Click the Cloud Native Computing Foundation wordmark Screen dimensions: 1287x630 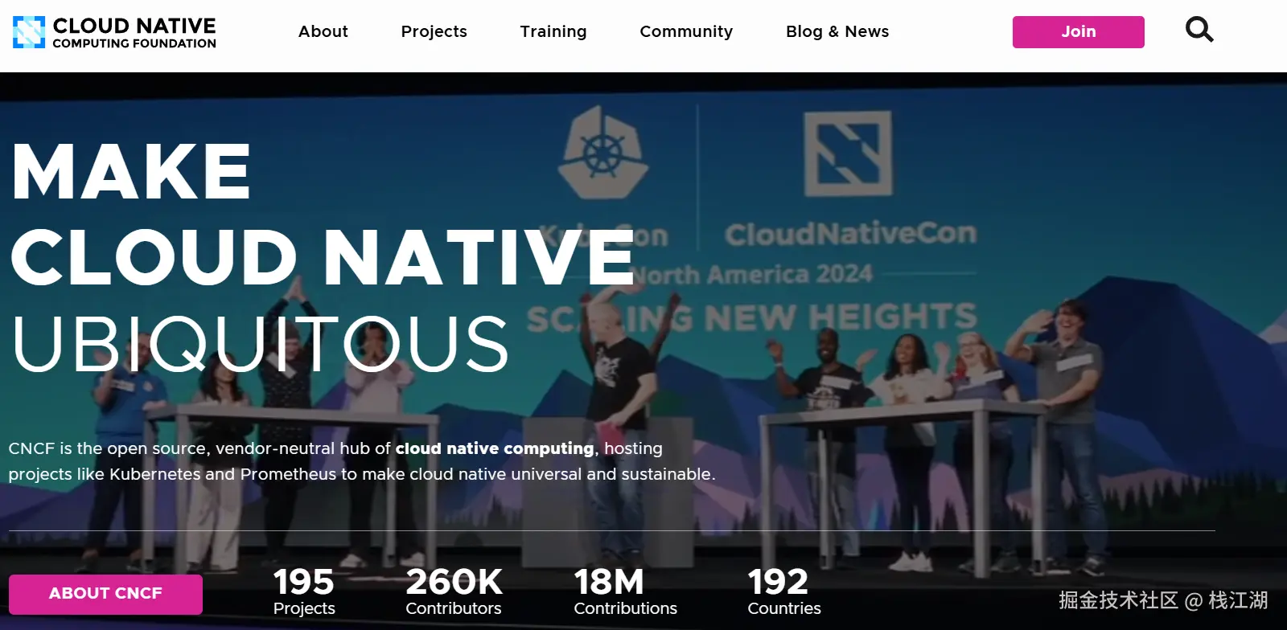point(134,33)
